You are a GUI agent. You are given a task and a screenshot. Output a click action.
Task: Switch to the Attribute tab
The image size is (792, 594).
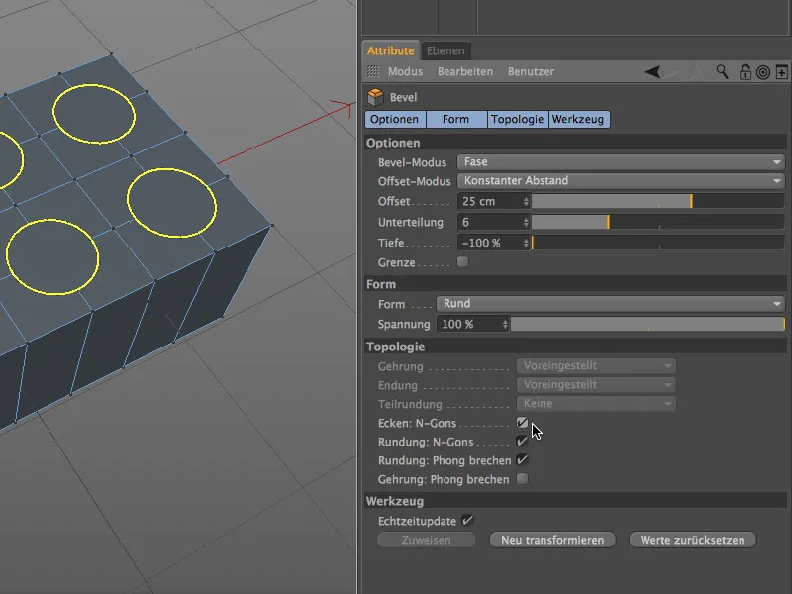point(390,51)
